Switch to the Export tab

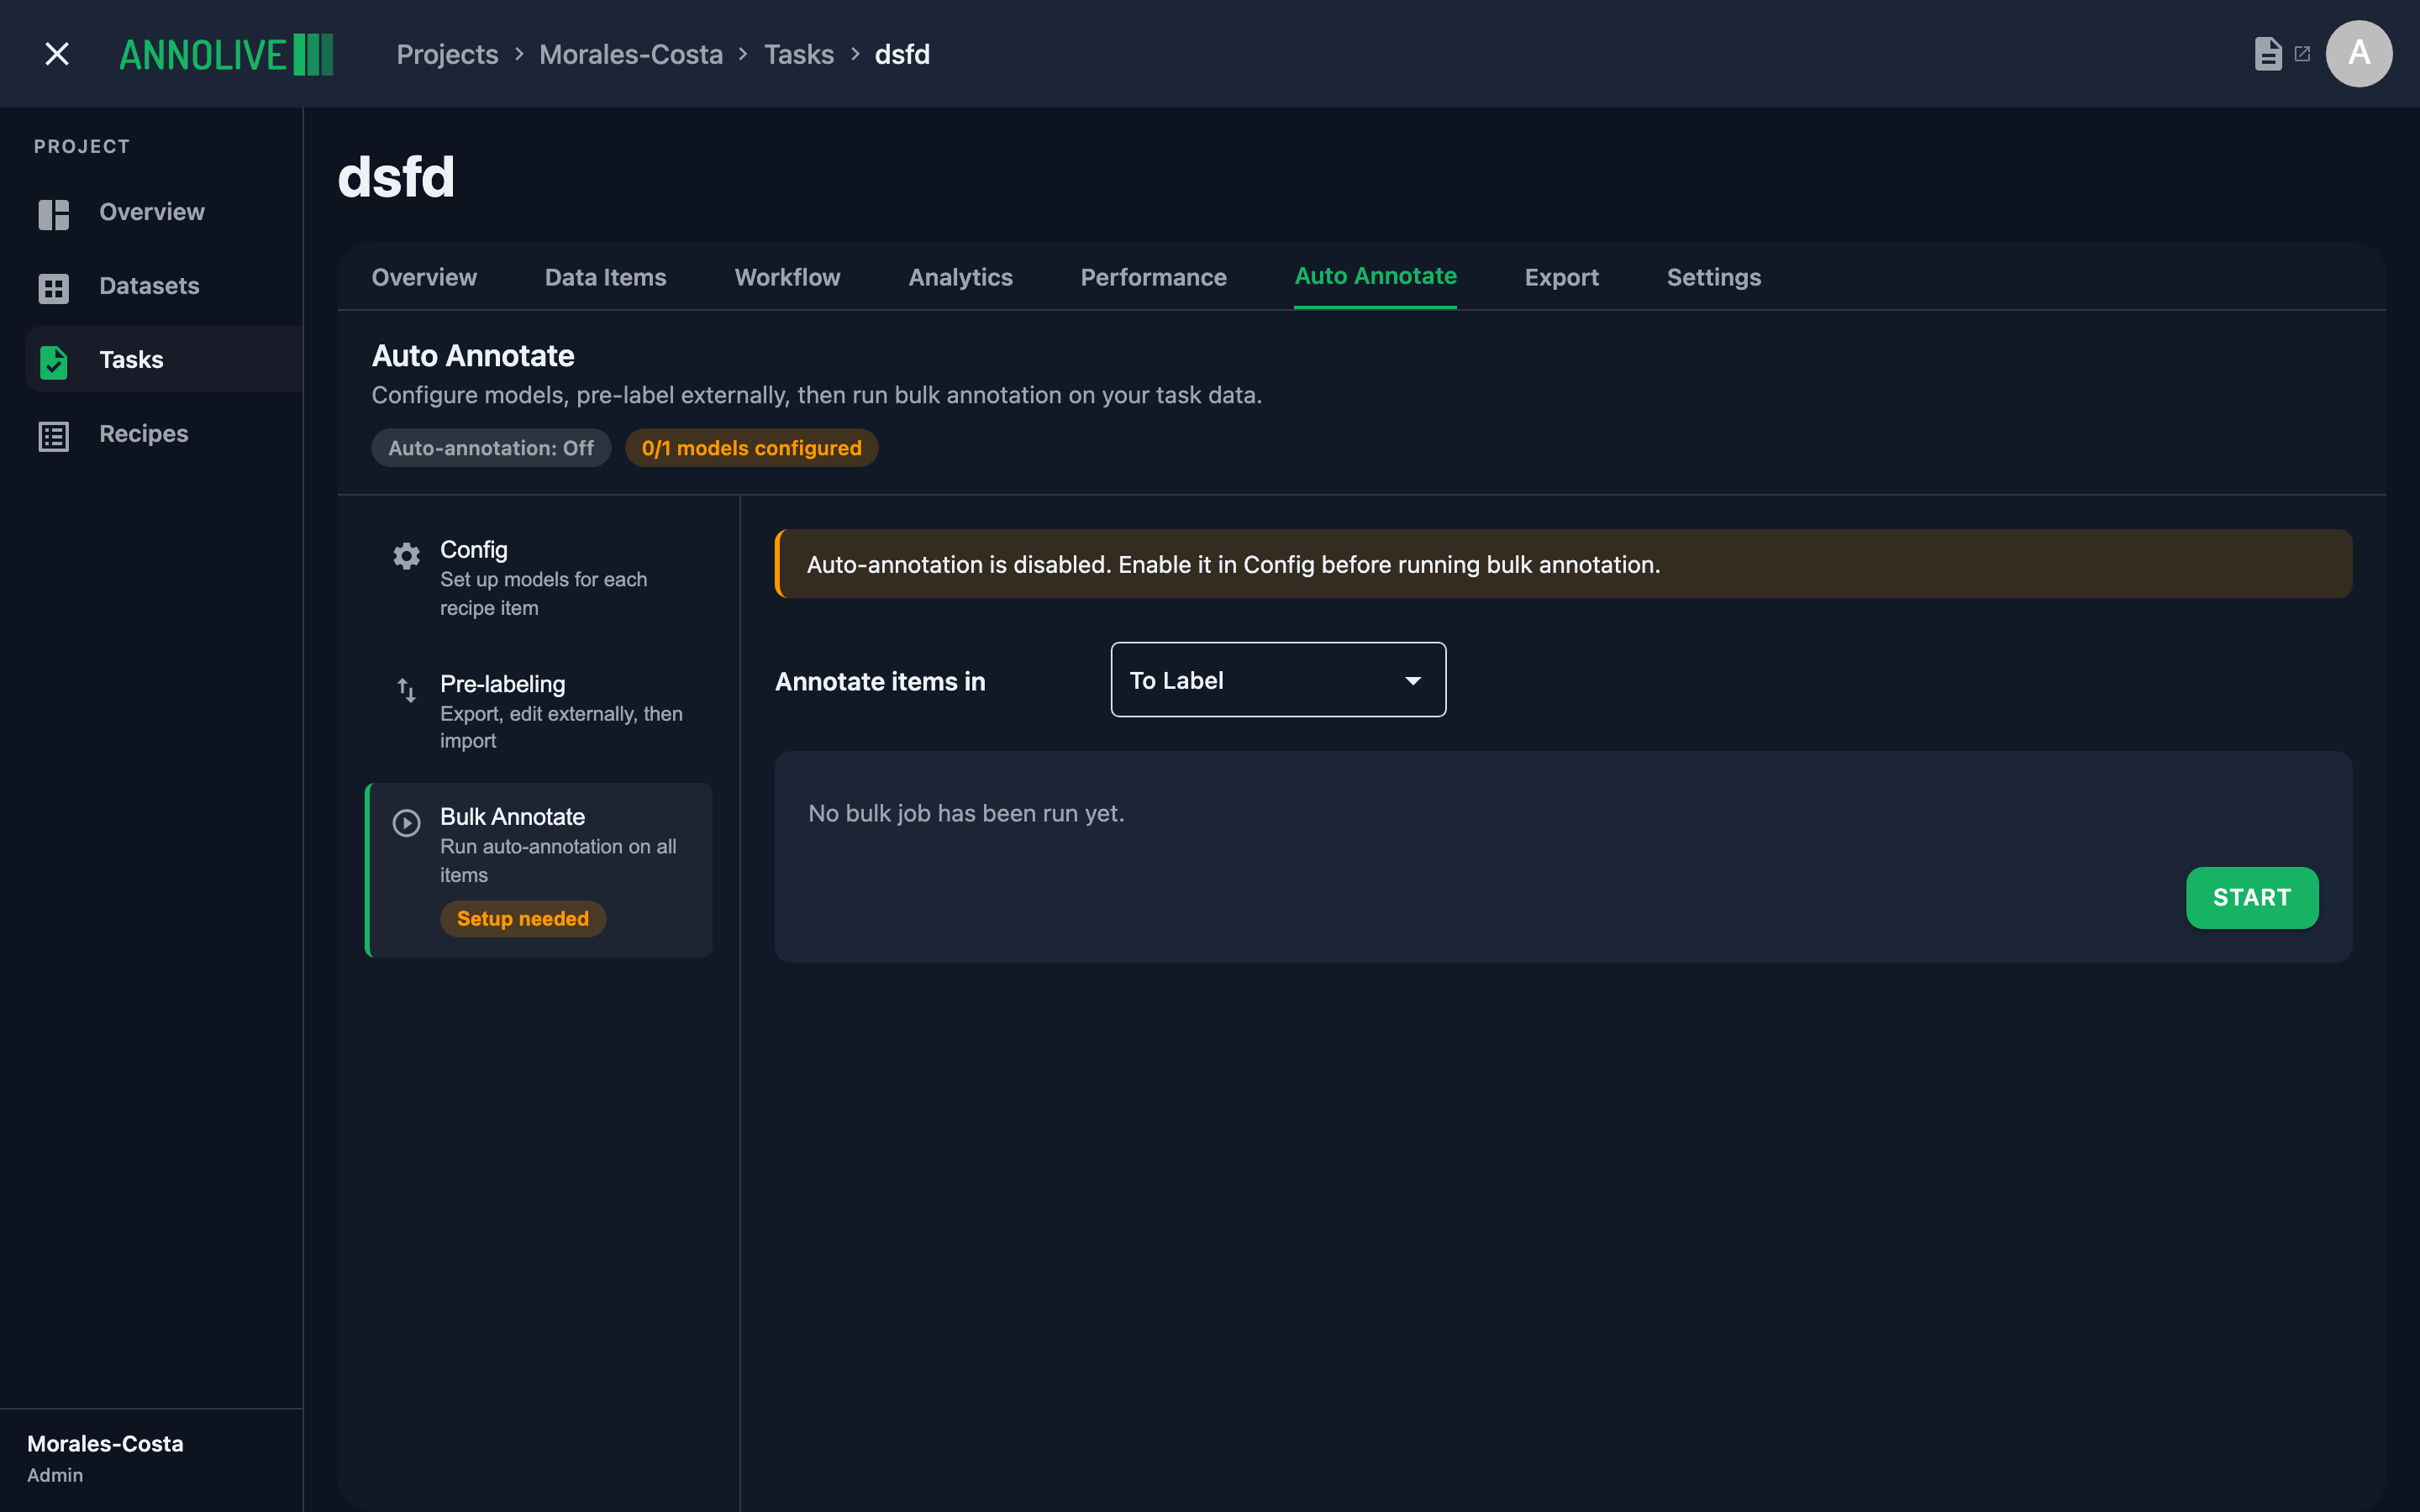coord(1561,277)
